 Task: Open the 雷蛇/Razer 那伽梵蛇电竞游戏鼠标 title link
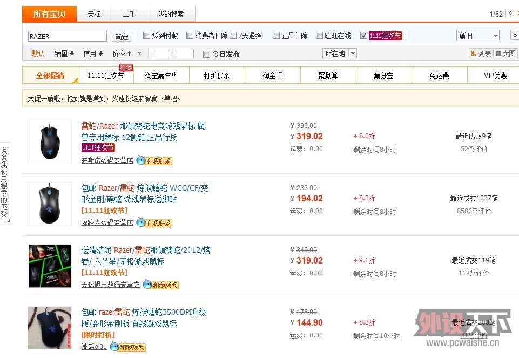(143, 131)
